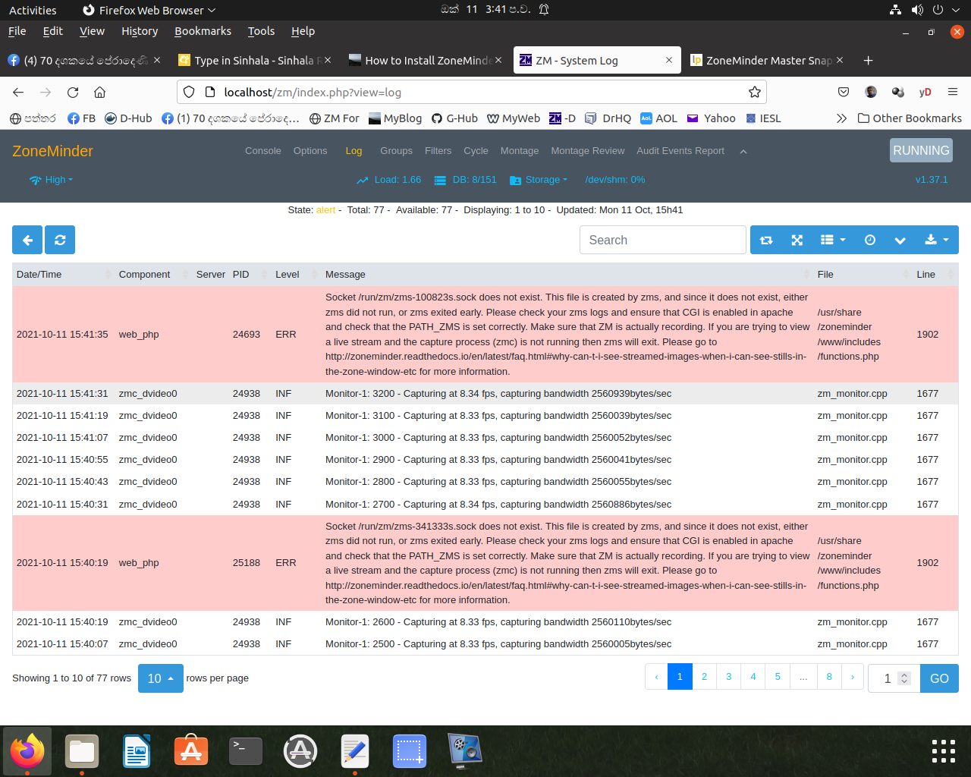Open the columns list dropdown
Screen dimensions: 971x777
pos(833,240)
